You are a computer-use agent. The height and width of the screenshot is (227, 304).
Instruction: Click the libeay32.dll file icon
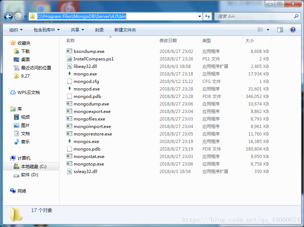pyautogui.click(x=69, y=66)
